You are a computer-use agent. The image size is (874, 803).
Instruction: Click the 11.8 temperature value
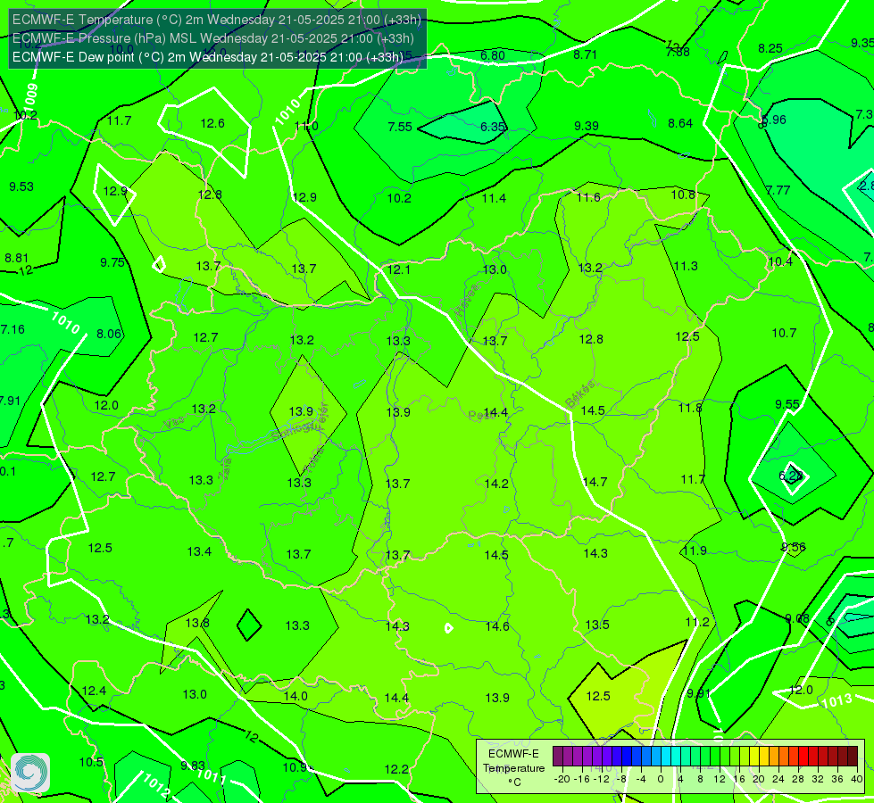690,409
